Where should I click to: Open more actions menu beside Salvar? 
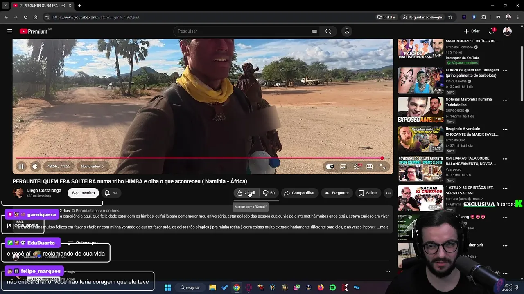tap(388, 193)
